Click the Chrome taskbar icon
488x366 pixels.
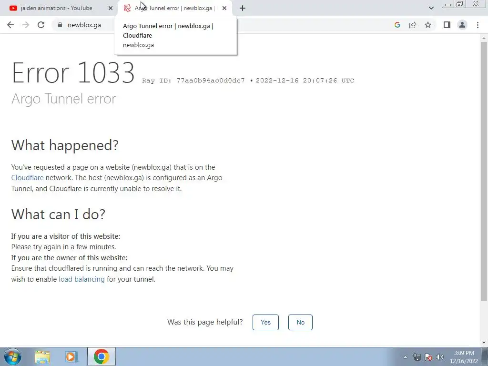pos(101,356)
